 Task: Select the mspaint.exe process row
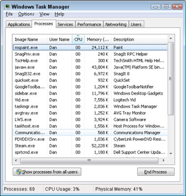coord(90,48)
